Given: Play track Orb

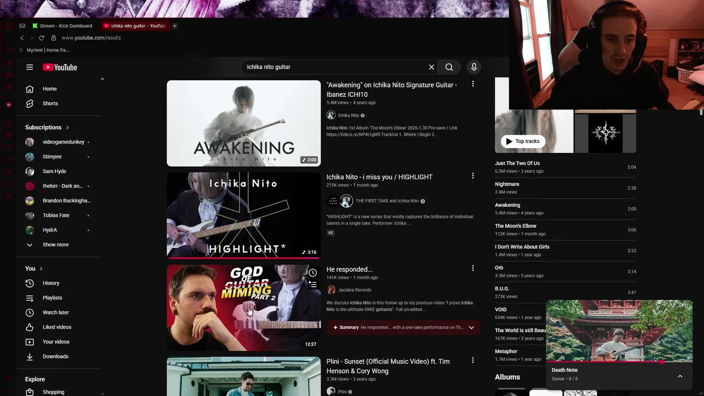Looking at the screenshot, I should click(x=565, y=271).
